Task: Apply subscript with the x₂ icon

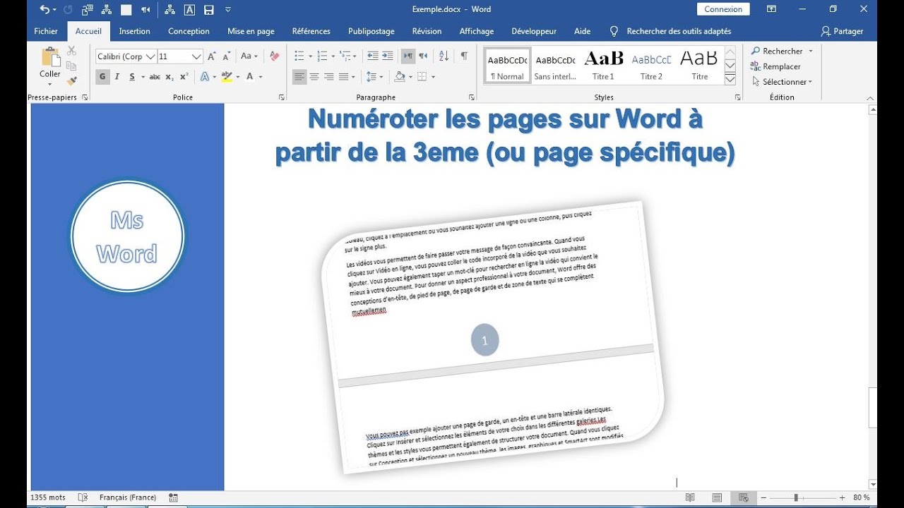Action: pyautogui.click(x=169, y=77)
